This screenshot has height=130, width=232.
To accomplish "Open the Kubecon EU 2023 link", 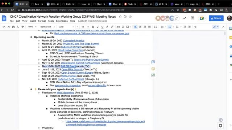I will 71,47.
